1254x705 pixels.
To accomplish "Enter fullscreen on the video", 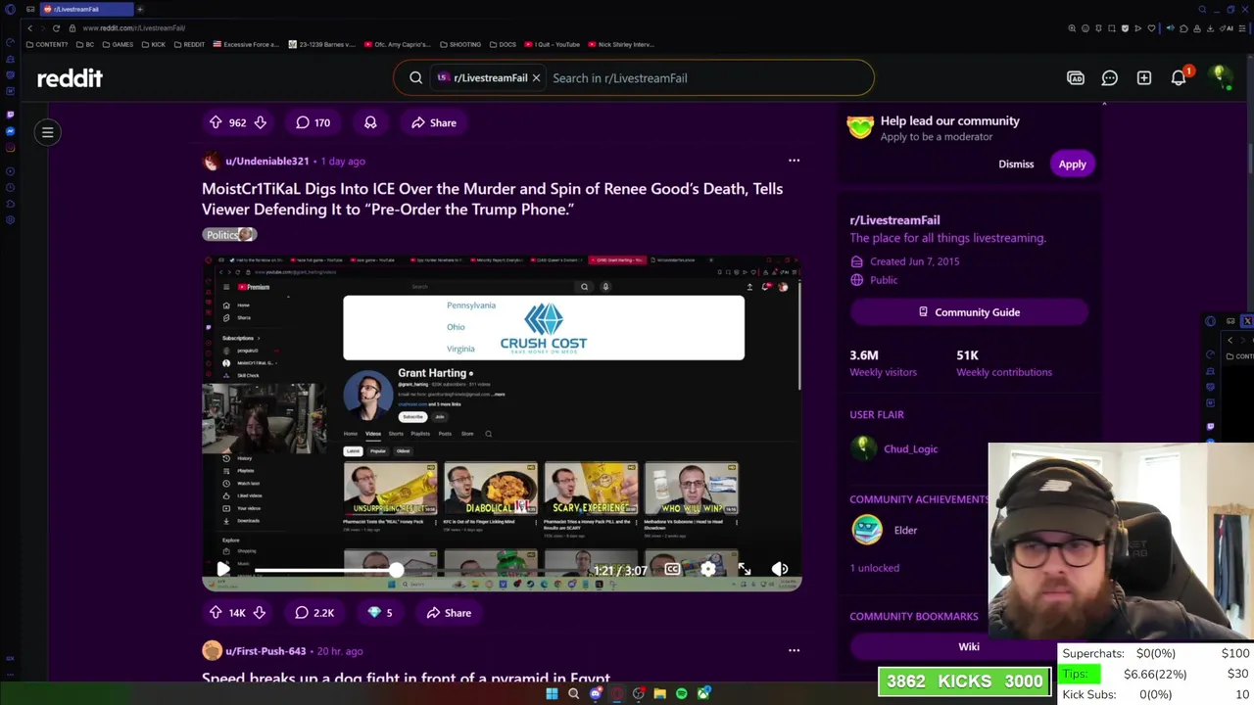I will 745,569.
